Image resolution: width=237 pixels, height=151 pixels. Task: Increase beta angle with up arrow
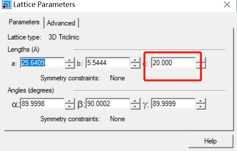point(135,101)
